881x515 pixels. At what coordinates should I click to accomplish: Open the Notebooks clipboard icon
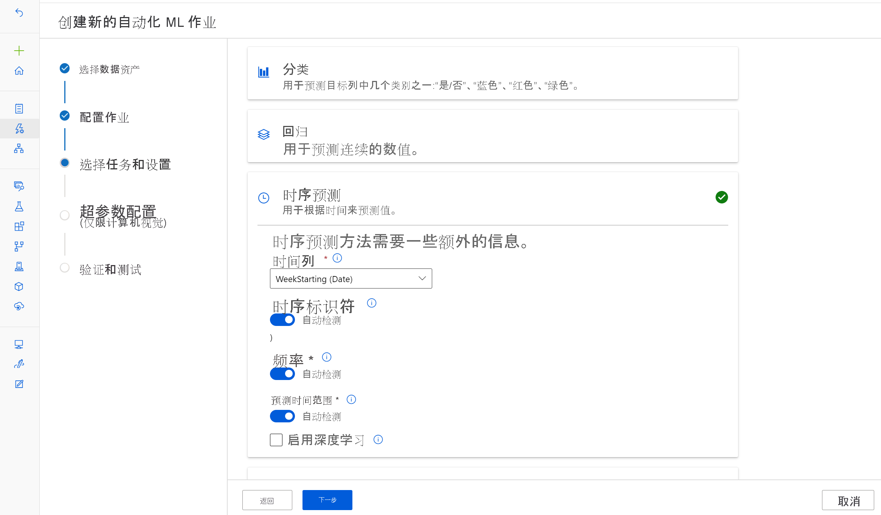19,109
